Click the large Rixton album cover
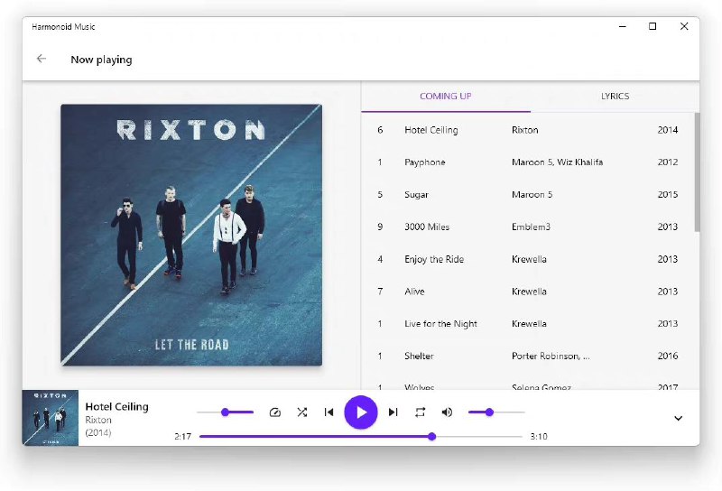This screenshot has width=722, height=491. click(191, 235)
